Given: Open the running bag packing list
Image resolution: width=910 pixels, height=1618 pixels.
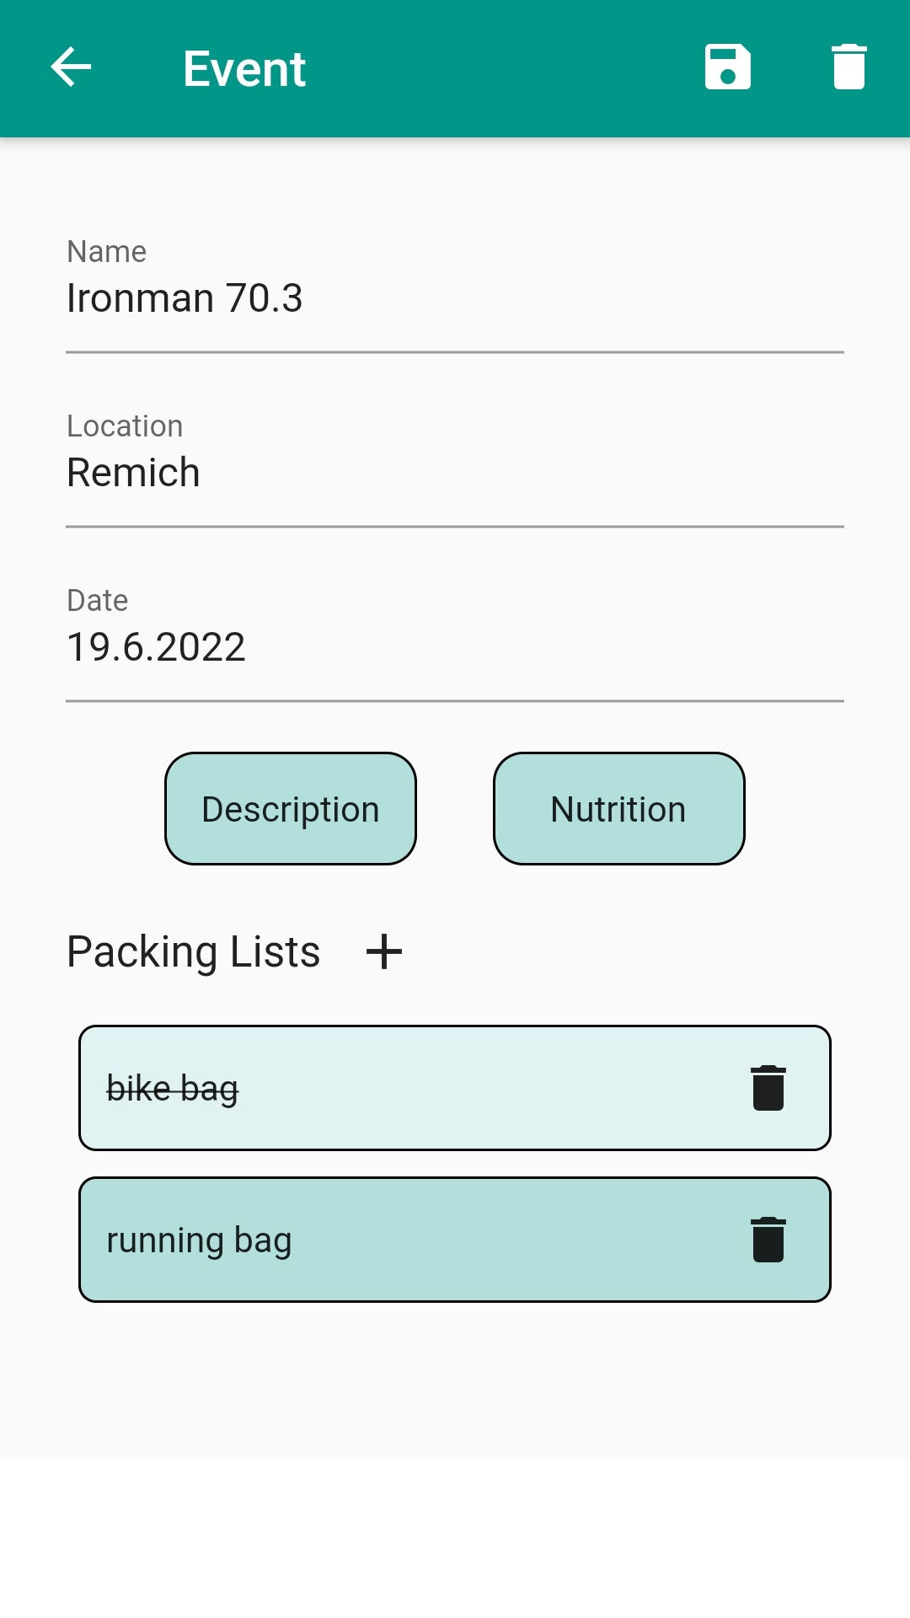Looking at the screenshot, I should [200, 1240].
